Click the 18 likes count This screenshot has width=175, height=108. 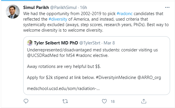[x=113, y=101]
